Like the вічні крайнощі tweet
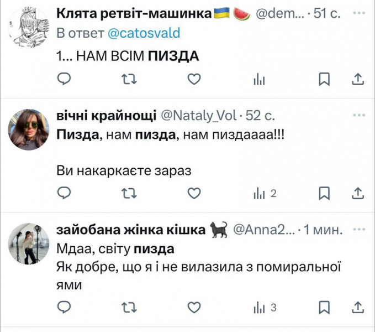Screen dimensions: 375x332 coord(193,193)
